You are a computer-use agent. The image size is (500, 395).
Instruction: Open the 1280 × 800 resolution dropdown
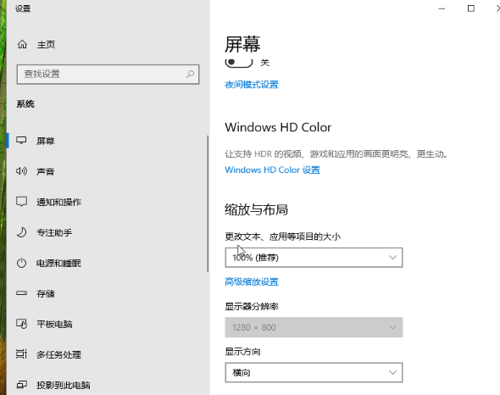[x=314, y=327]
